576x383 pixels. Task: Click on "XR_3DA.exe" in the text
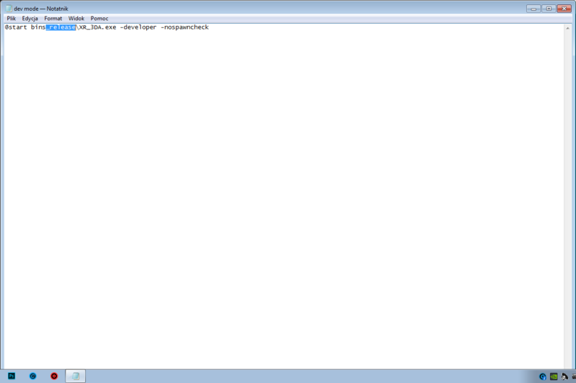[97, 27]
